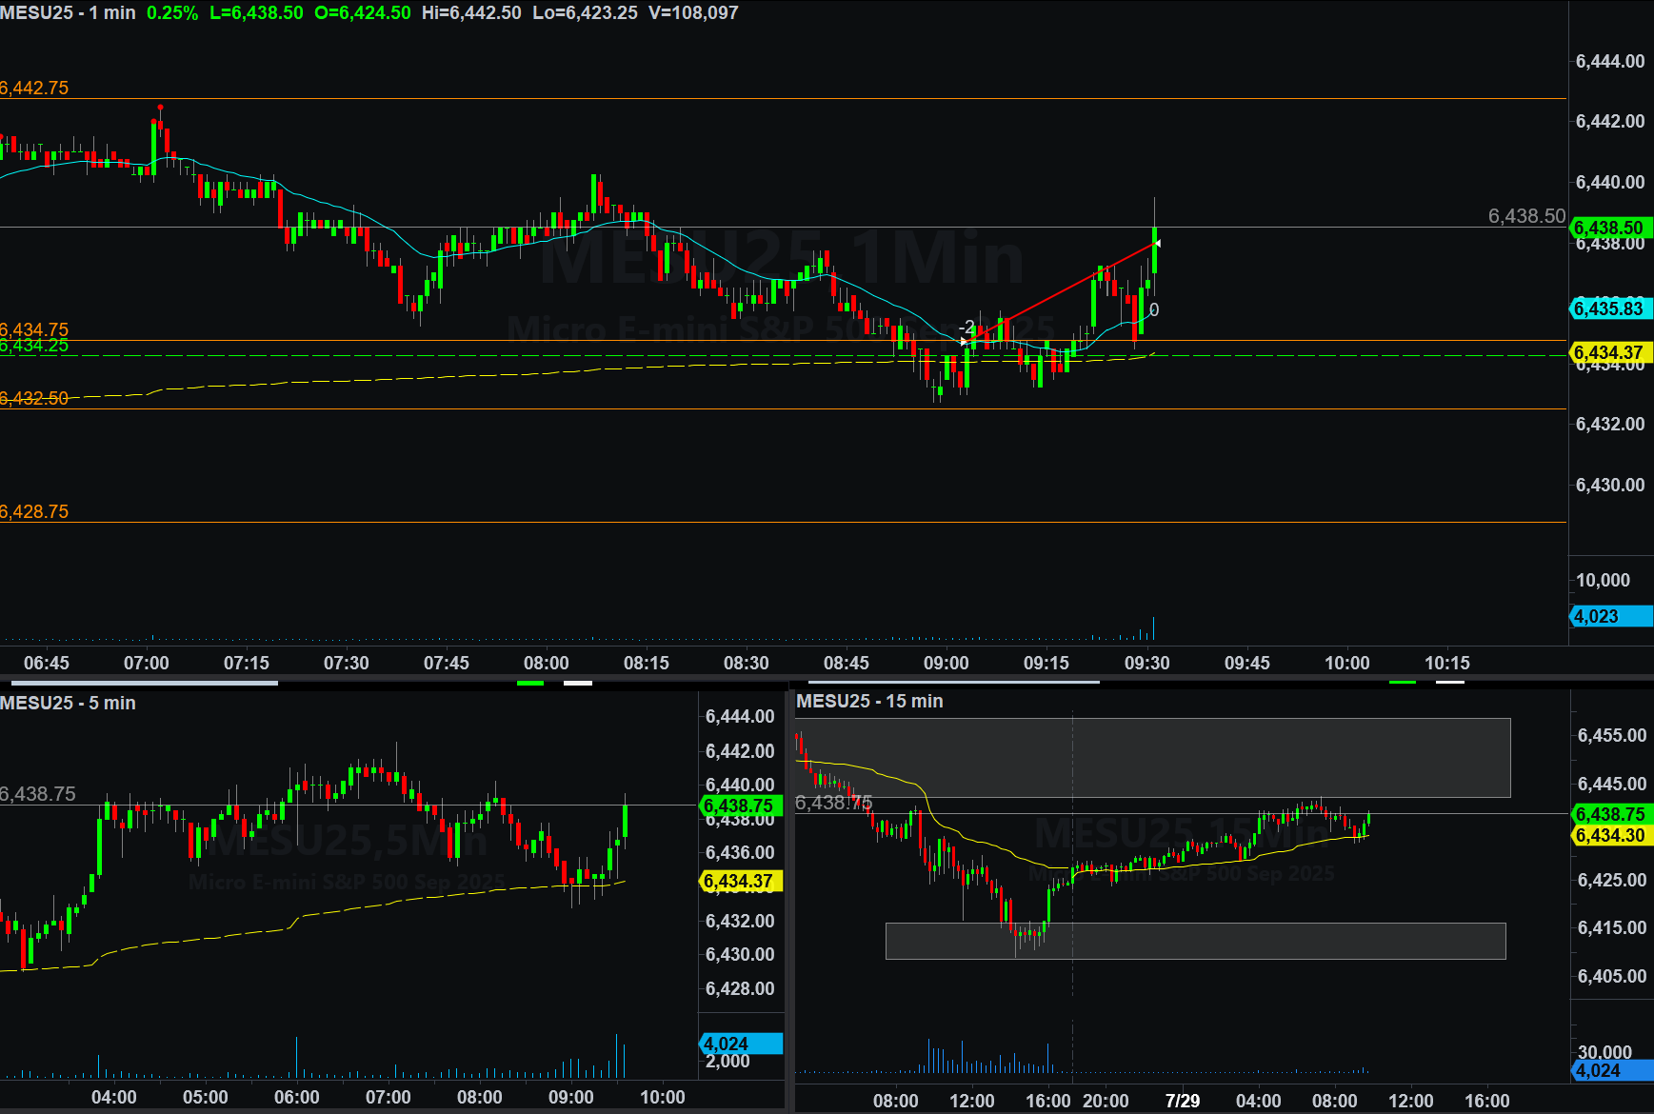1654x1114 pixels.
Task: Select the orange 6,442.75 price level label
Action: coord(34,88)
